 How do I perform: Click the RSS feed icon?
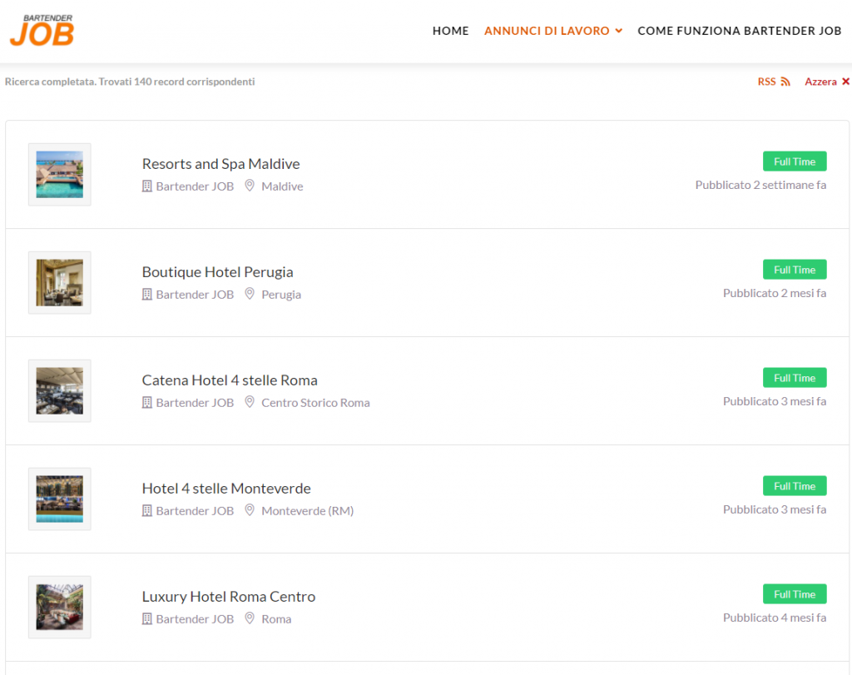coord(785,82)
